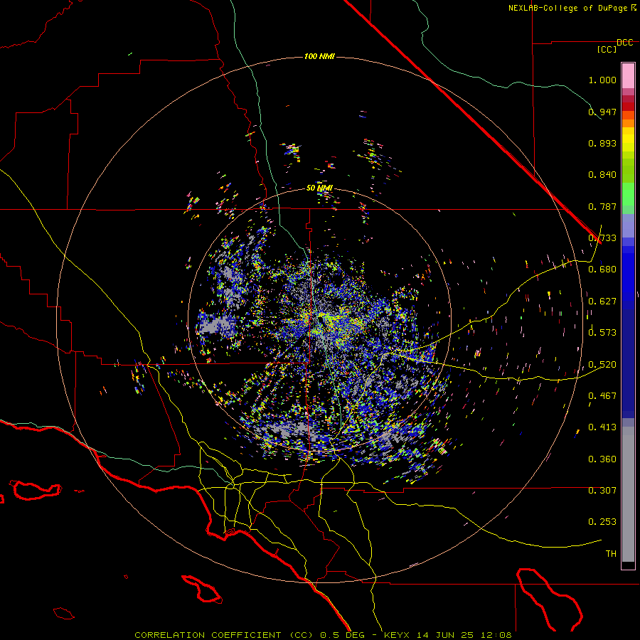Pick the gray segment of the color bar
This screenshot has width=640, height=640.
tap(628, 494)
